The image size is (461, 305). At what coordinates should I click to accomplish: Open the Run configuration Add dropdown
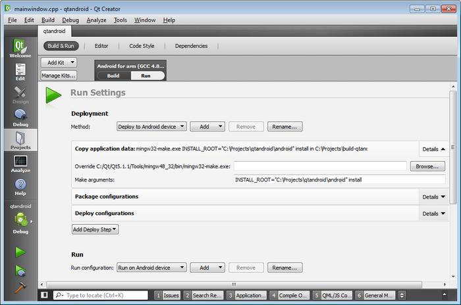pyautogui.click(x=207, y=268)
